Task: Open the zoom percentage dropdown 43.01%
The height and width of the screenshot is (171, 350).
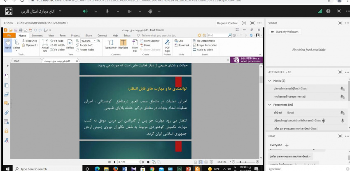Action: tap(95, 41)
